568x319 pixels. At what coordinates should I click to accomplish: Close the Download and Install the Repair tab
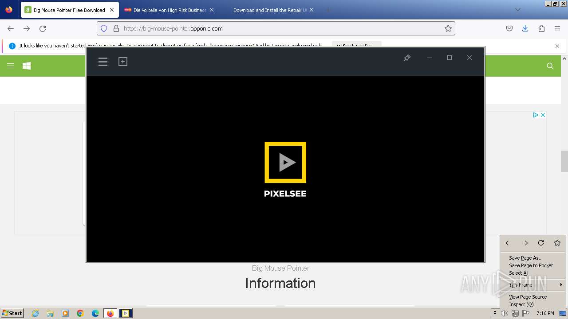312,10
